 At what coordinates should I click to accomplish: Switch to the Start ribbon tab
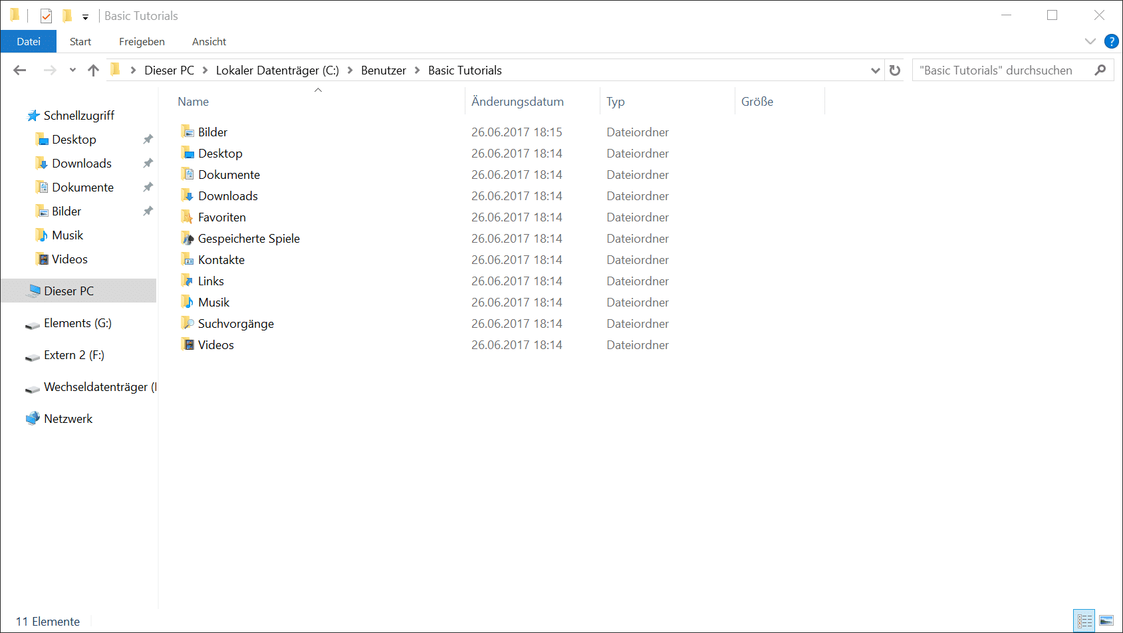[x=80, y=41]
